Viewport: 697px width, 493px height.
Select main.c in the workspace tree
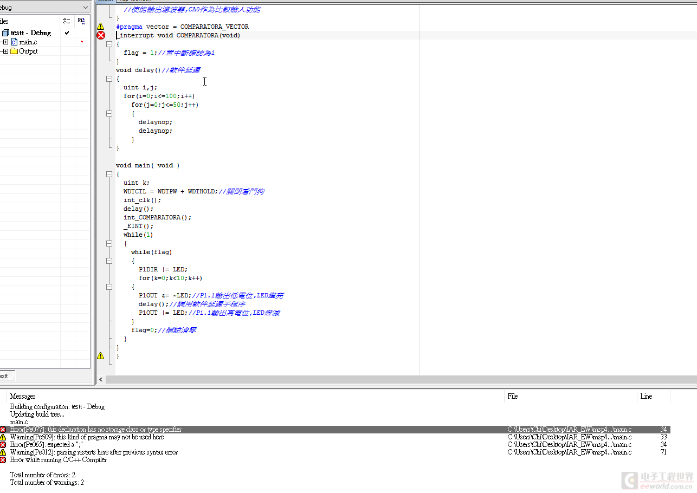pos(28,42)
